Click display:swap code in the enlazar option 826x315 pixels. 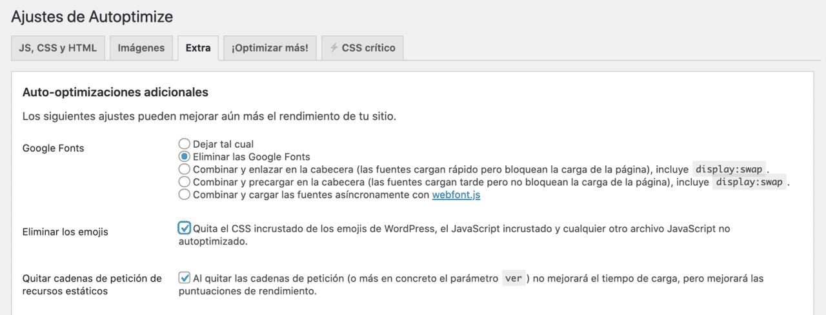(729, 169)
